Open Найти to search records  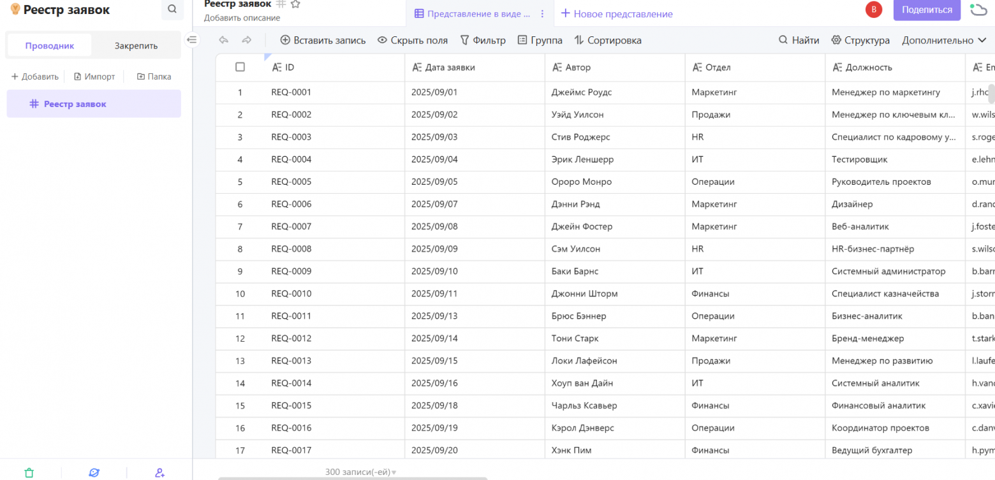point(799,40)
